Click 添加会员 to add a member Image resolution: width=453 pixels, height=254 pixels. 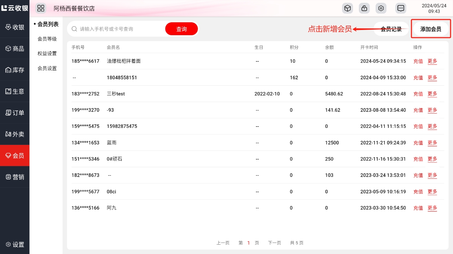coord(431,29)
